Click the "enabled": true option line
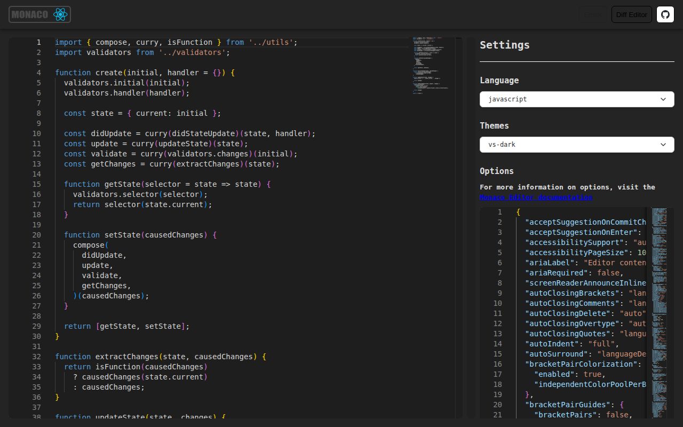Image resolution: width=683 pixels, height=427 pixels. coord(570,374)
